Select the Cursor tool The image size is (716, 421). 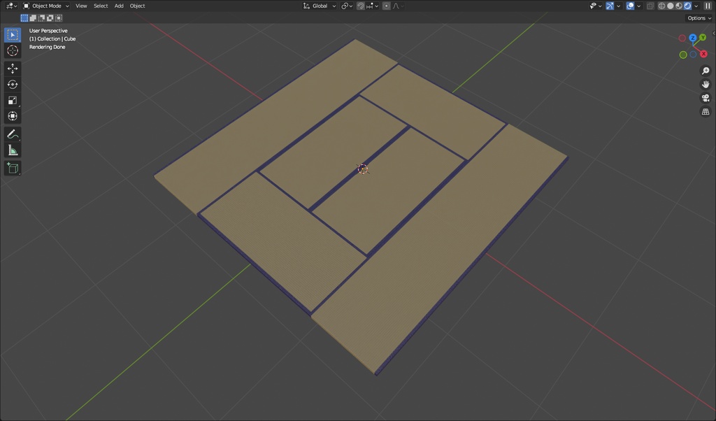point(13,50)
